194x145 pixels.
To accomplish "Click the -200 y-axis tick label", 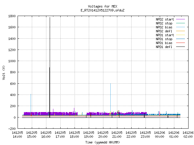I will pyautogui.click(x=12, y=129).
